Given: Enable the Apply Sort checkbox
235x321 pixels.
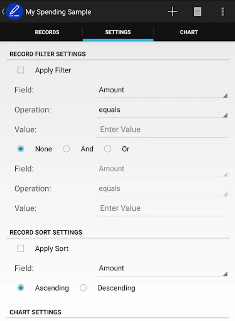Looking at the screenshot, I should click(21, 248).
